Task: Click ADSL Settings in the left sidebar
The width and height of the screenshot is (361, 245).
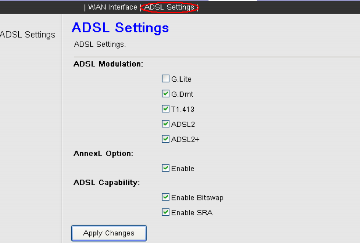Action: pyautogui.click(x=28, y=35)
